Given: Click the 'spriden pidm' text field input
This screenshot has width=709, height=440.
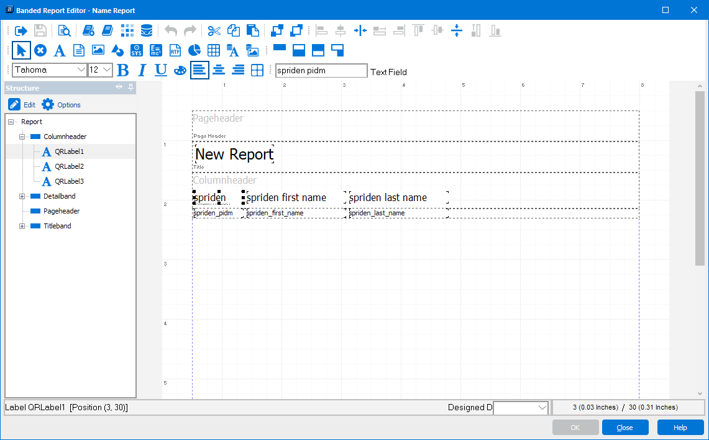Looking at the screenshot, I should tap(321, 71).
